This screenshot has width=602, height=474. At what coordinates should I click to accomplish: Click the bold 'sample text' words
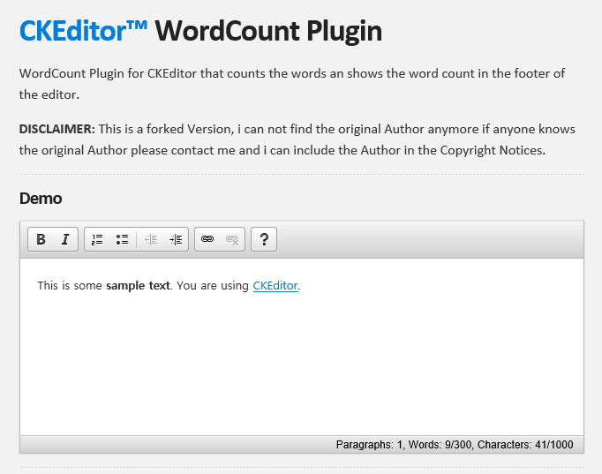click(138, 286)
